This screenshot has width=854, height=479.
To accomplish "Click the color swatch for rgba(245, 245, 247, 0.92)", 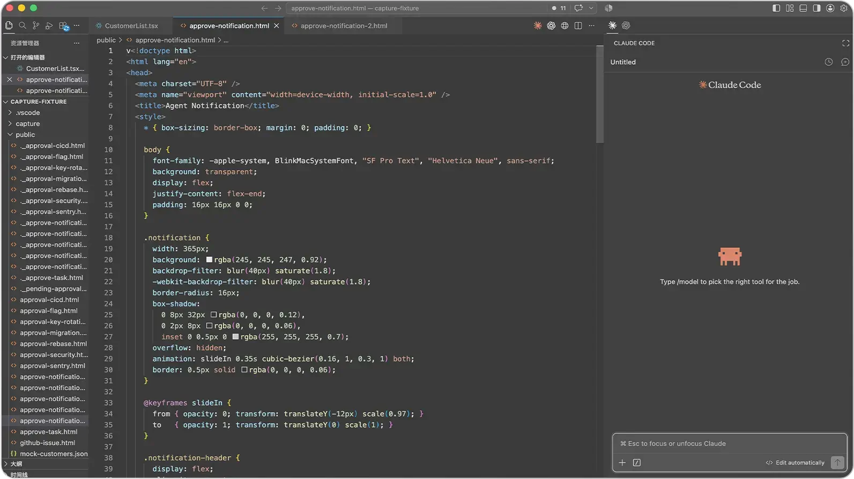I will 209,259.
